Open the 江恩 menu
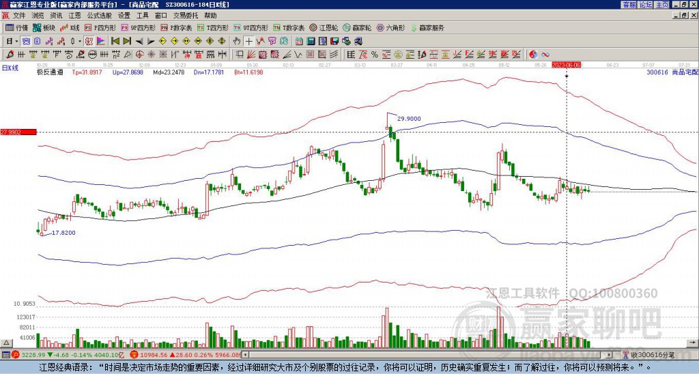 point(74,16)
